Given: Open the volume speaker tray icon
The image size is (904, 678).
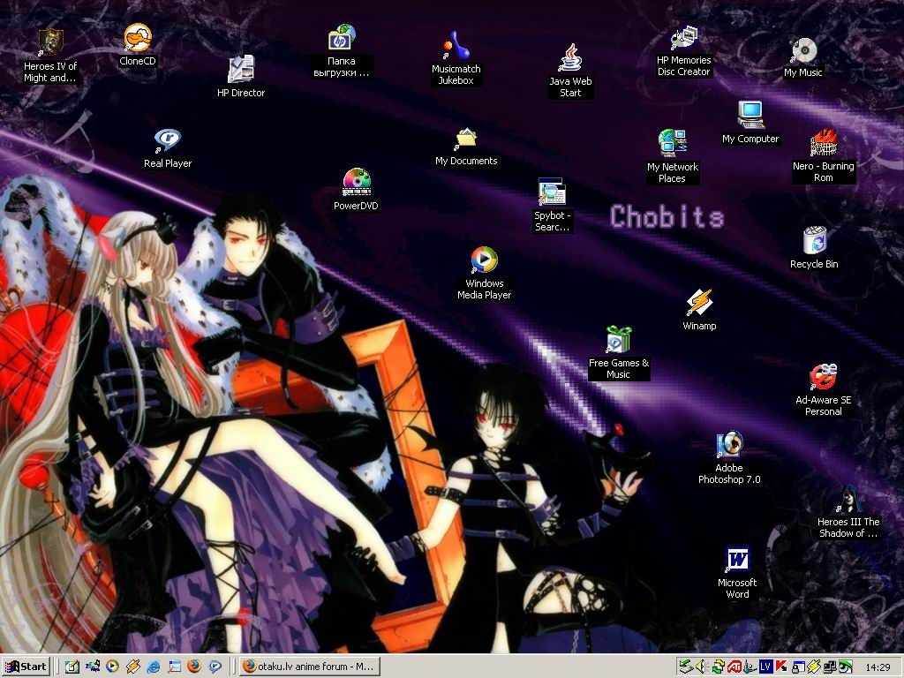Looking at the screenshot, I should 702,667.
